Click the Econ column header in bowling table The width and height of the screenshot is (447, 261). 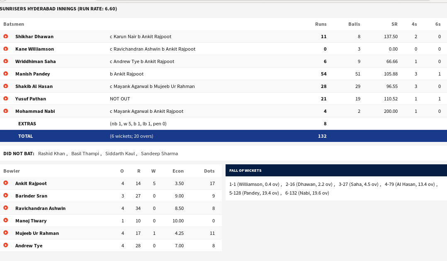pyautogui.click(x=178, y=171)
